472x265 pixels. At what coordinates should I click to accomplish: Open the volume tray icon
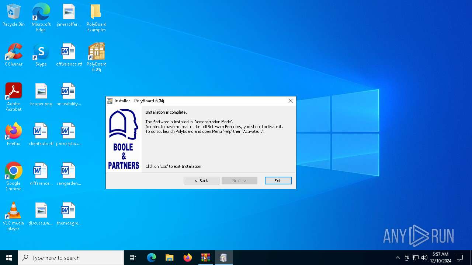(x=424, y=258)
